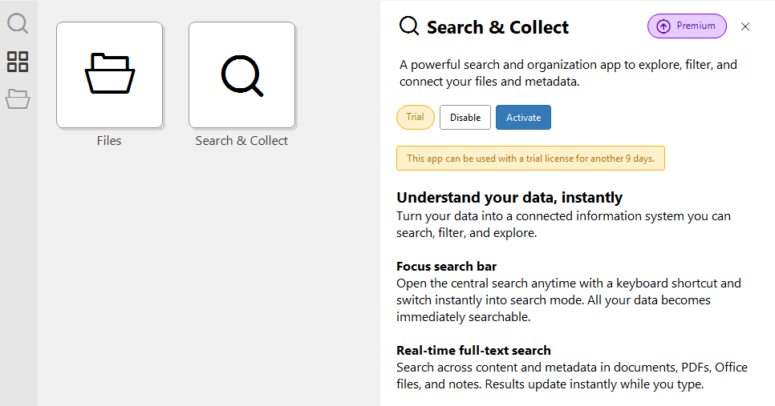Open the Files app tile

109,75
